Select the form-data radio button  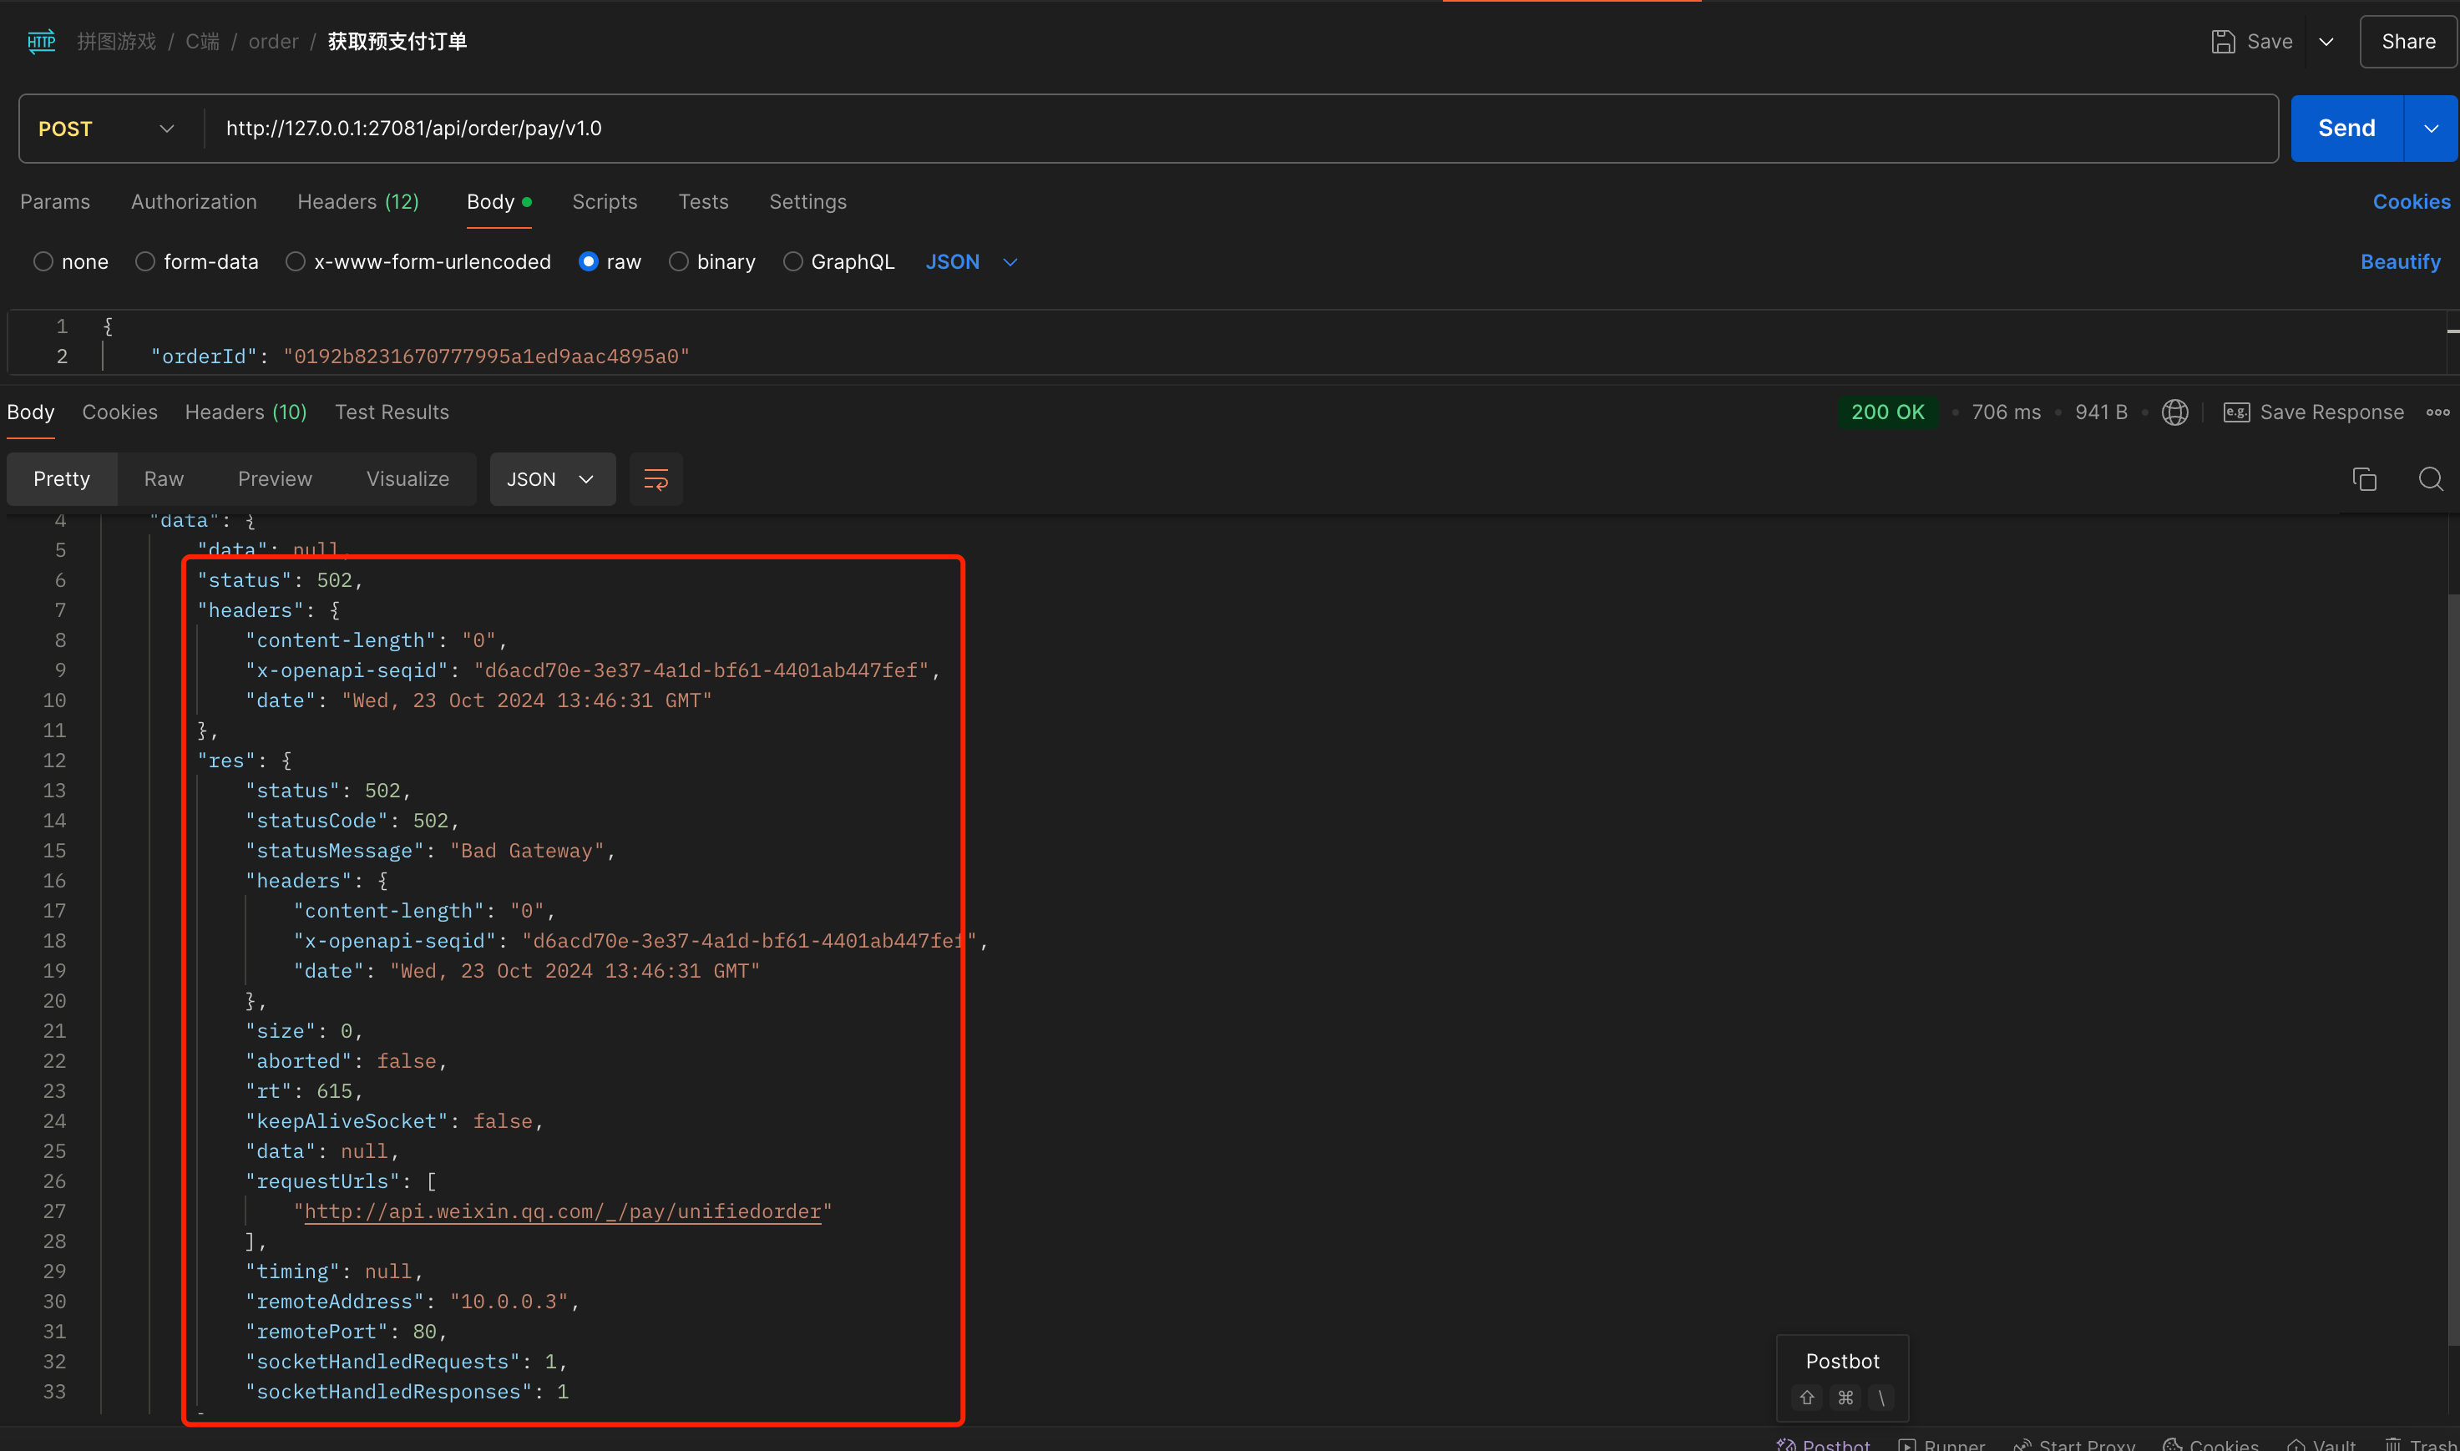[144, 262]
